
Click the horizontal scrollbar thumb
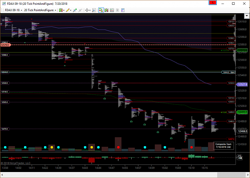231,175
